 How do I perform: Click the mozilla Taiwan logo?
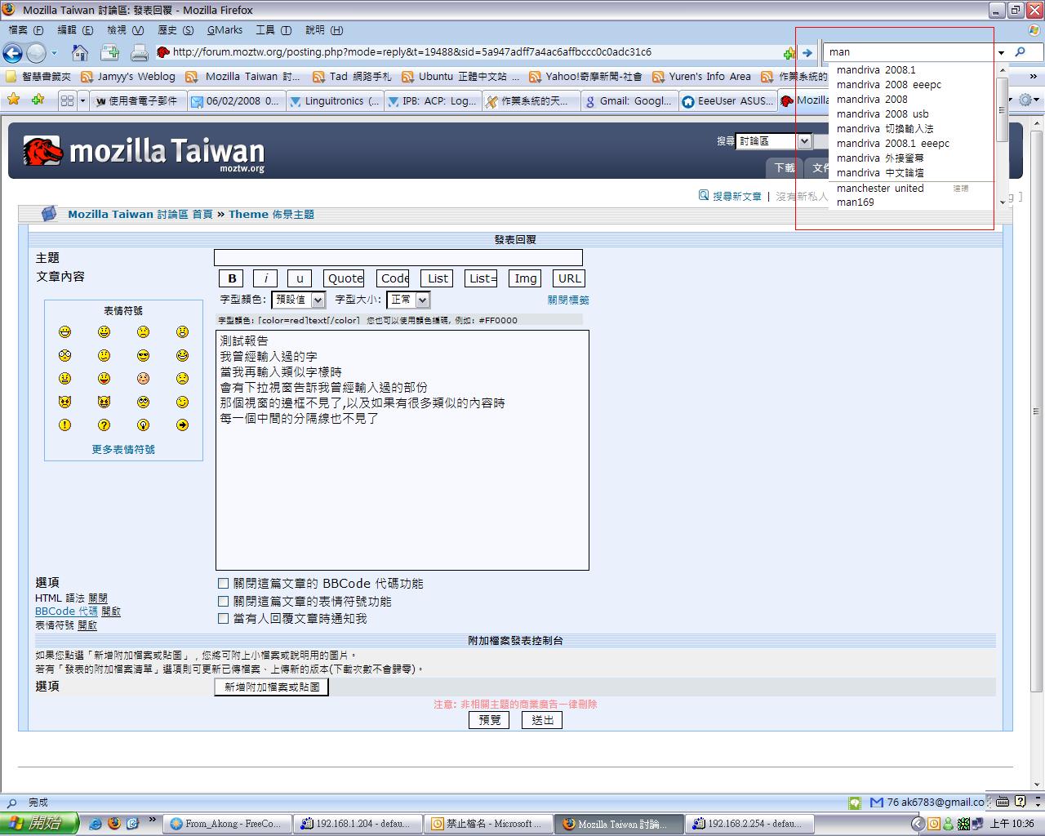[144, 152]
